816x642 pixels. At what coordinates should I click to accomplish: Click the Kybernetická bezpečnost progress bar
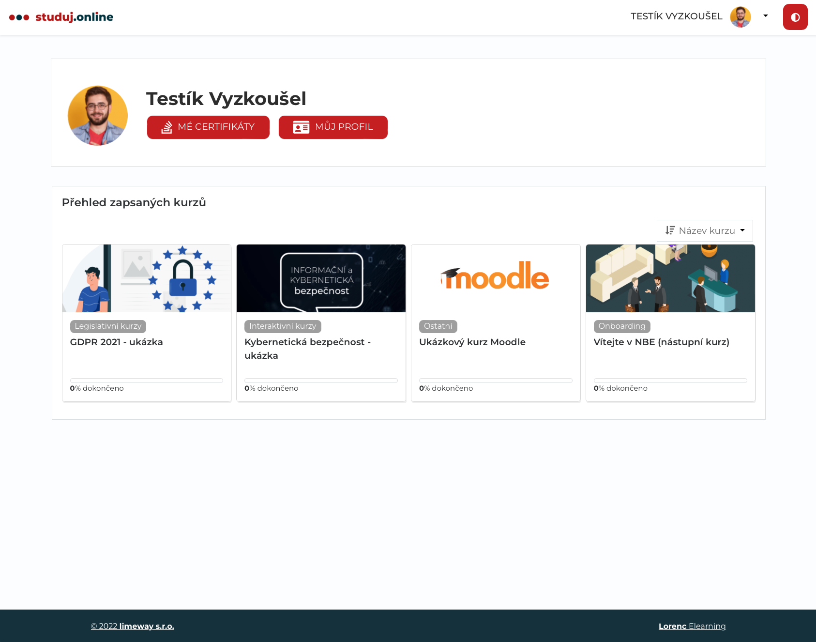click(321, 381)
